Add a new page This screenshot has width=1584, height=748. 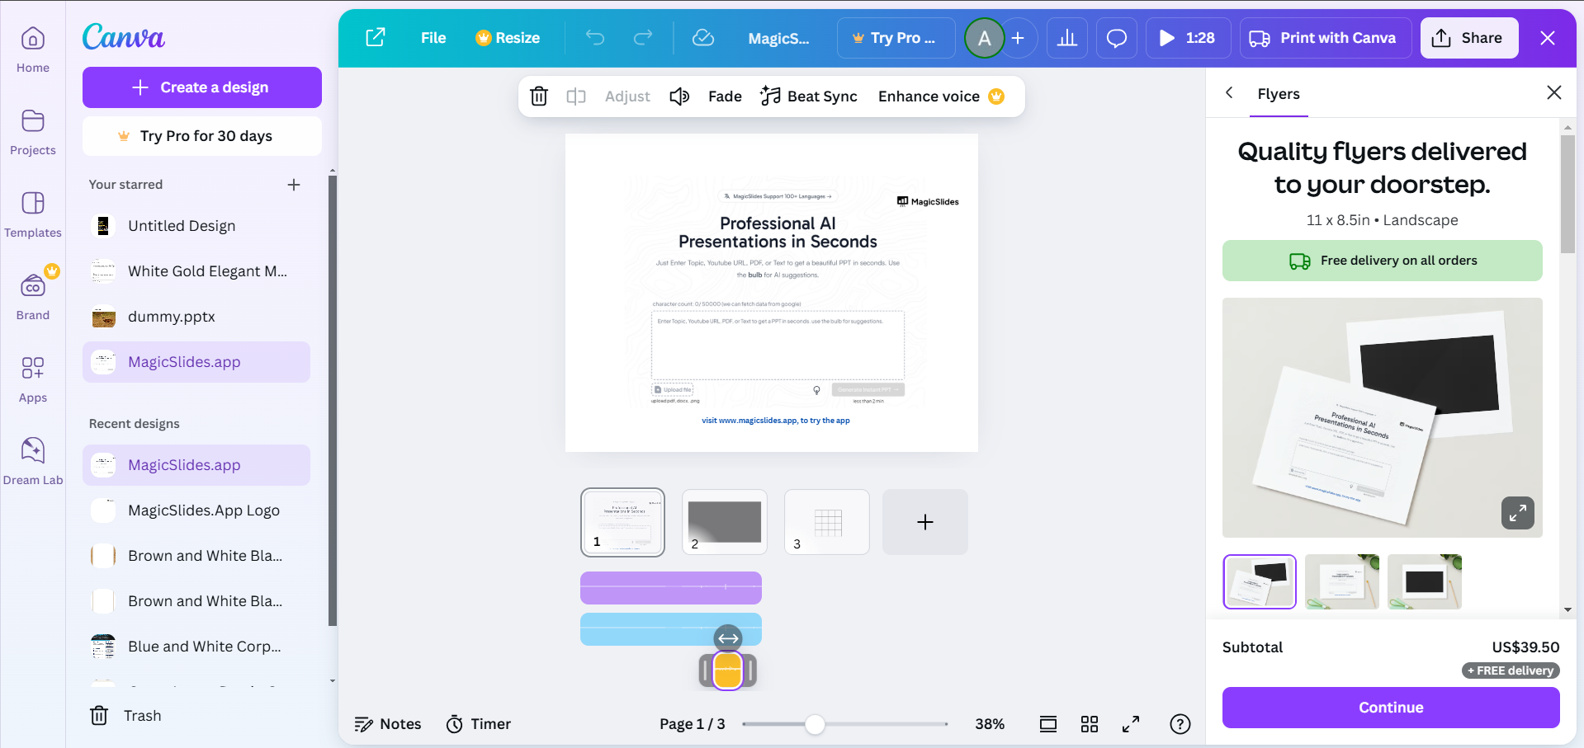click(x=925, y=522)
